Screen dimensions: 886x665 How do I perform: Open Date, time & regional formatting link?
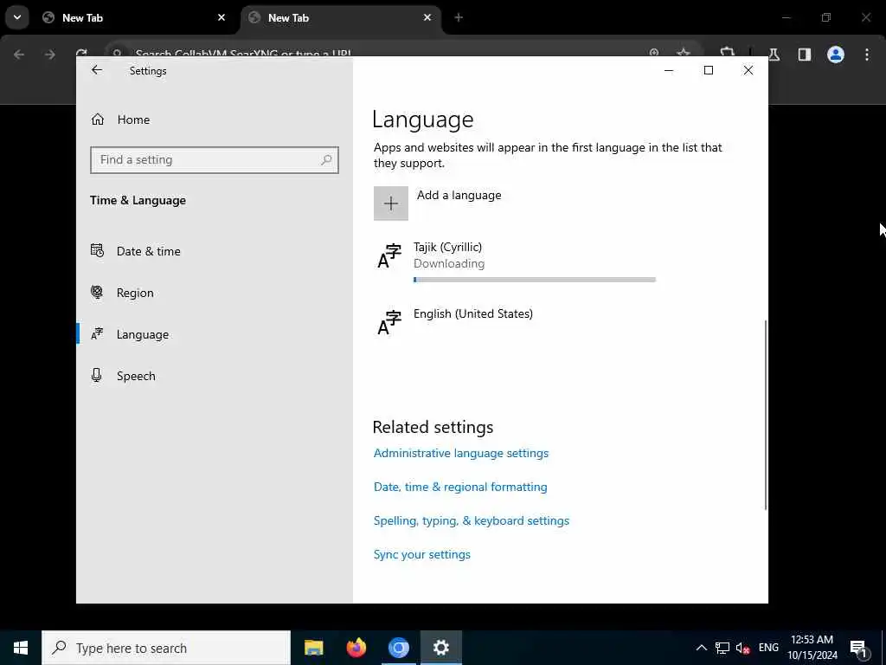click(460, 487)
